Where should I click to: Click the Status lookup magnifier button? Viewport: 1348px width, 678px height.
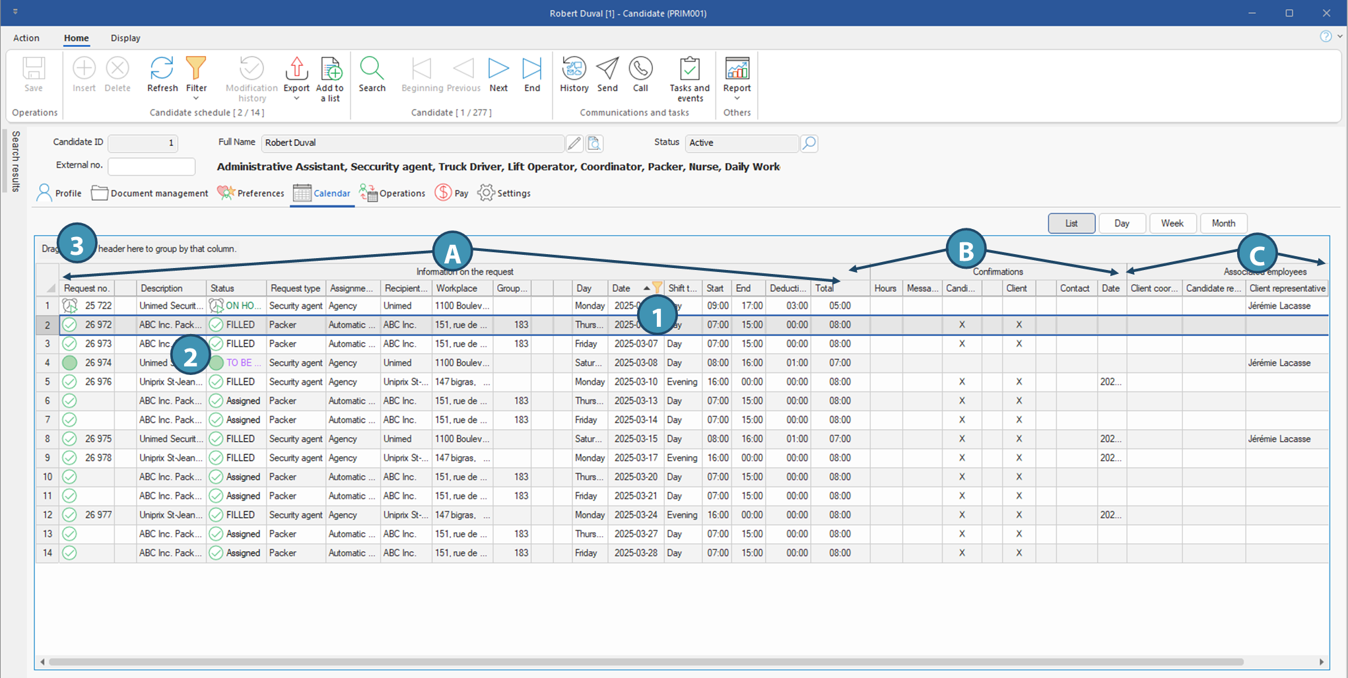(809, 143)
